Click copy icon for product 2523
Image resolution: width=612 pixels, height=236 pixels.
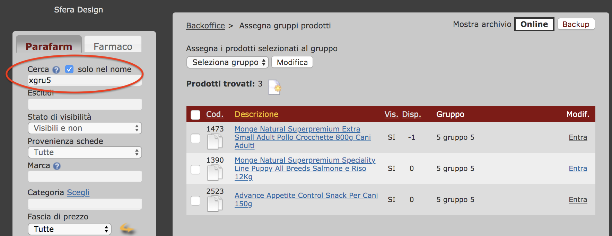click(x=215, y=204)
